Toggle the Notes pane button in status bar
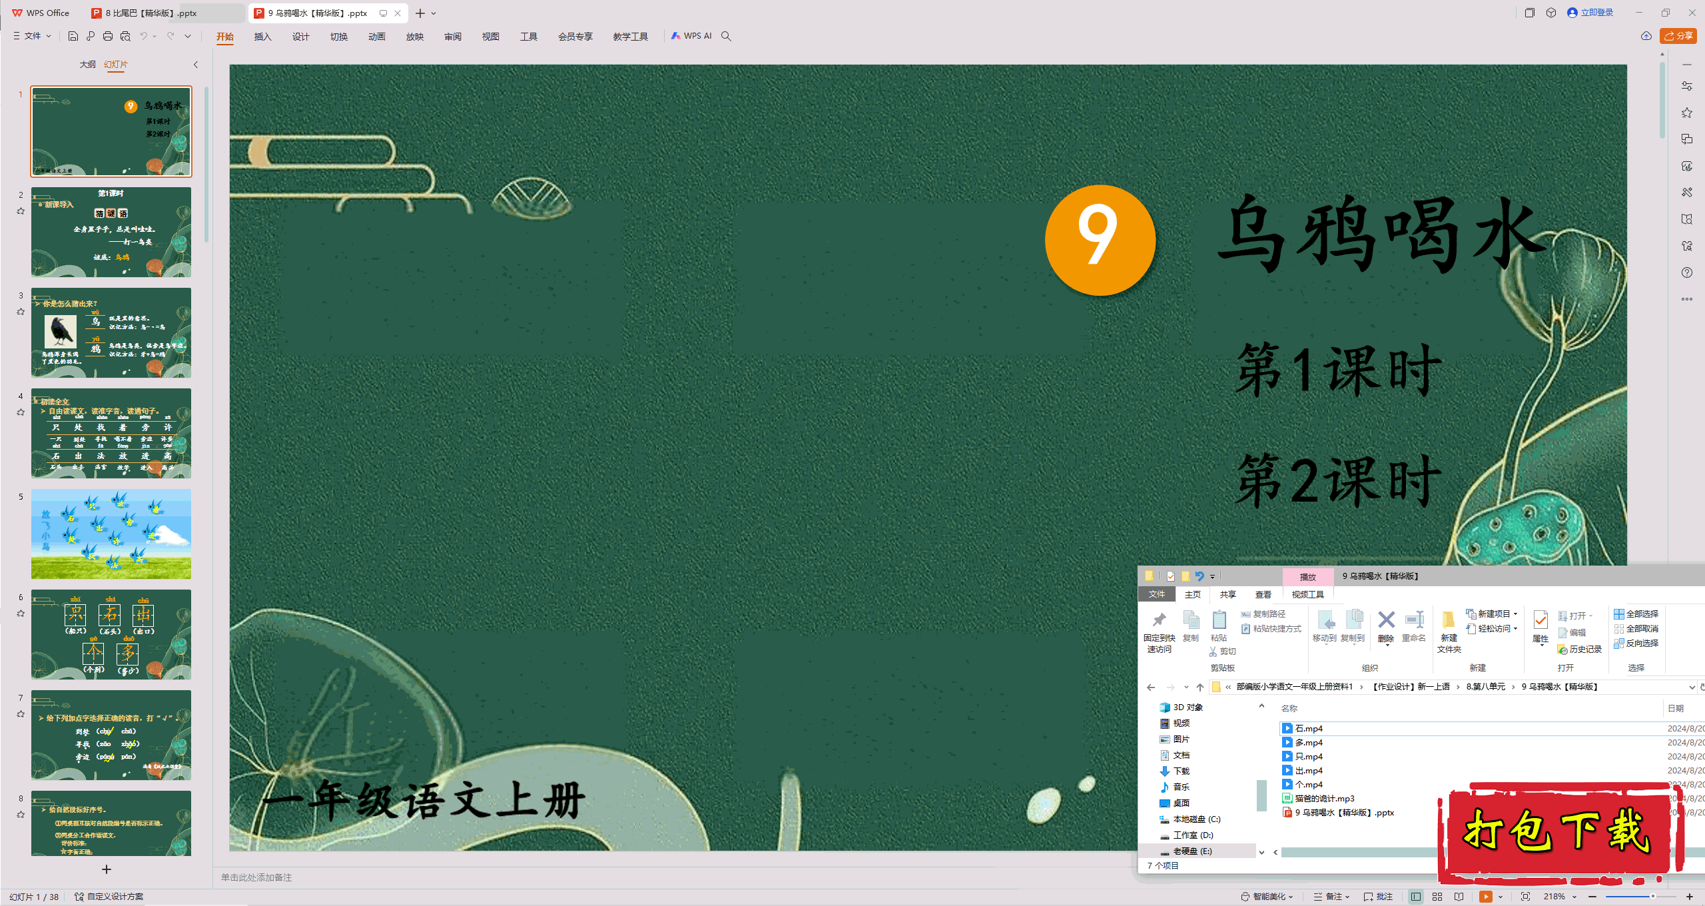Viewport: 1705px width, 906px height. point(1331,897)
